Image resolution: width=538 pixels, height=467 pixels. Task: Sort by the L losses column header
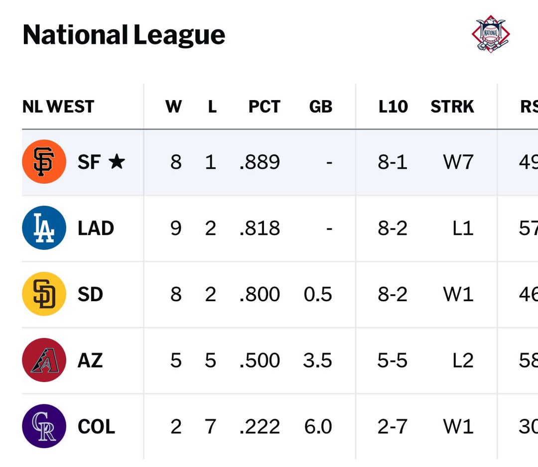[x=212, y=107]
